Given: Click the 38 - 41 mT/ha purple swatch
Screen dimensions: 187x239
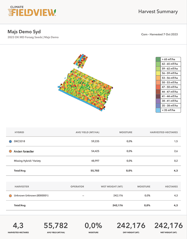Looking at the screenshot, I should pos(158,101).
